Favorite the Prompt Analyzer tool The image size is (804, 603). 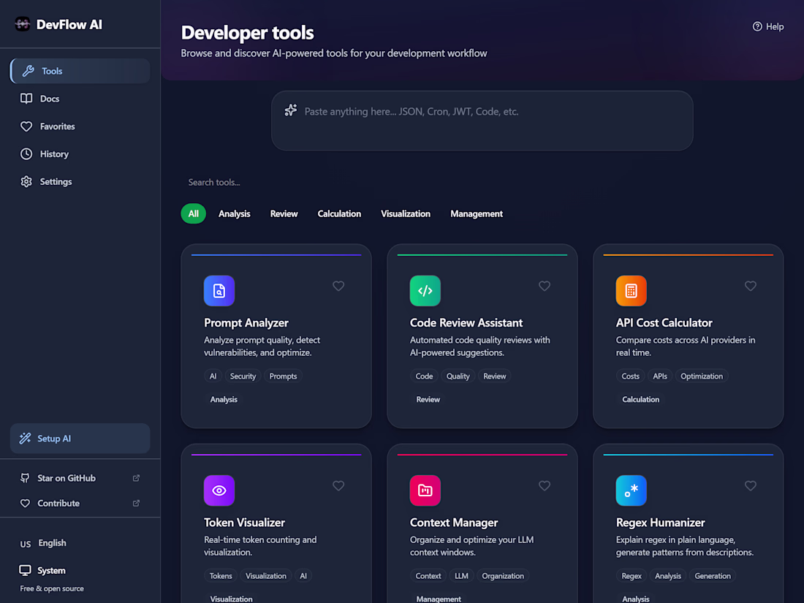(x=338, y=286)
